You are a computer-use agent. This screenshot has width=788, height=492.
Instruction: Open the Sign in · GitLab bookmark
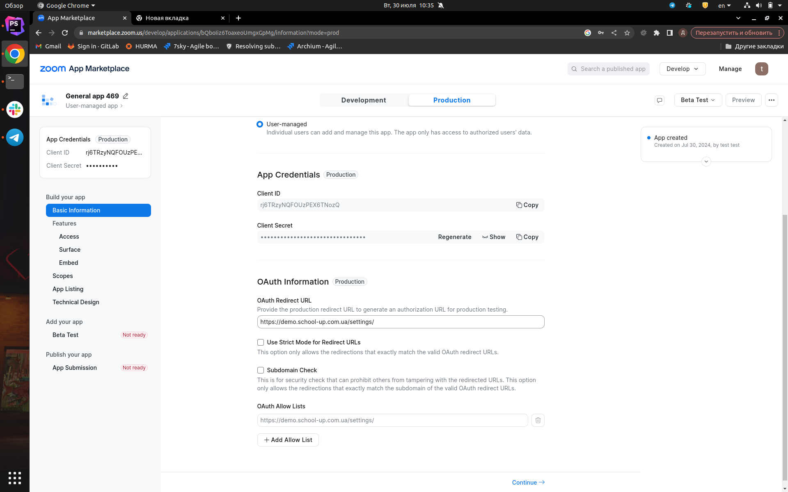click(93, 46)
